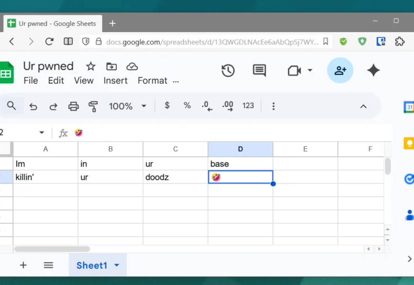Collapse the menus with up chevron
The image size is (414, 285).
pos(363,106)
